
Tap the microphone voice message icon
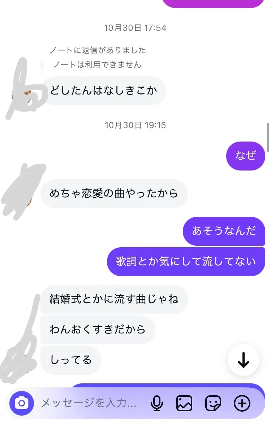[x=156, y=403]
